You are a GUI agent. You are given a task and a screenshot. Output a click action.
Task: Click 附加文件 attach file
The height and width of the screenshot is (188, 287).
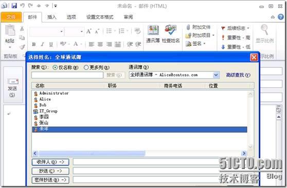199,27
